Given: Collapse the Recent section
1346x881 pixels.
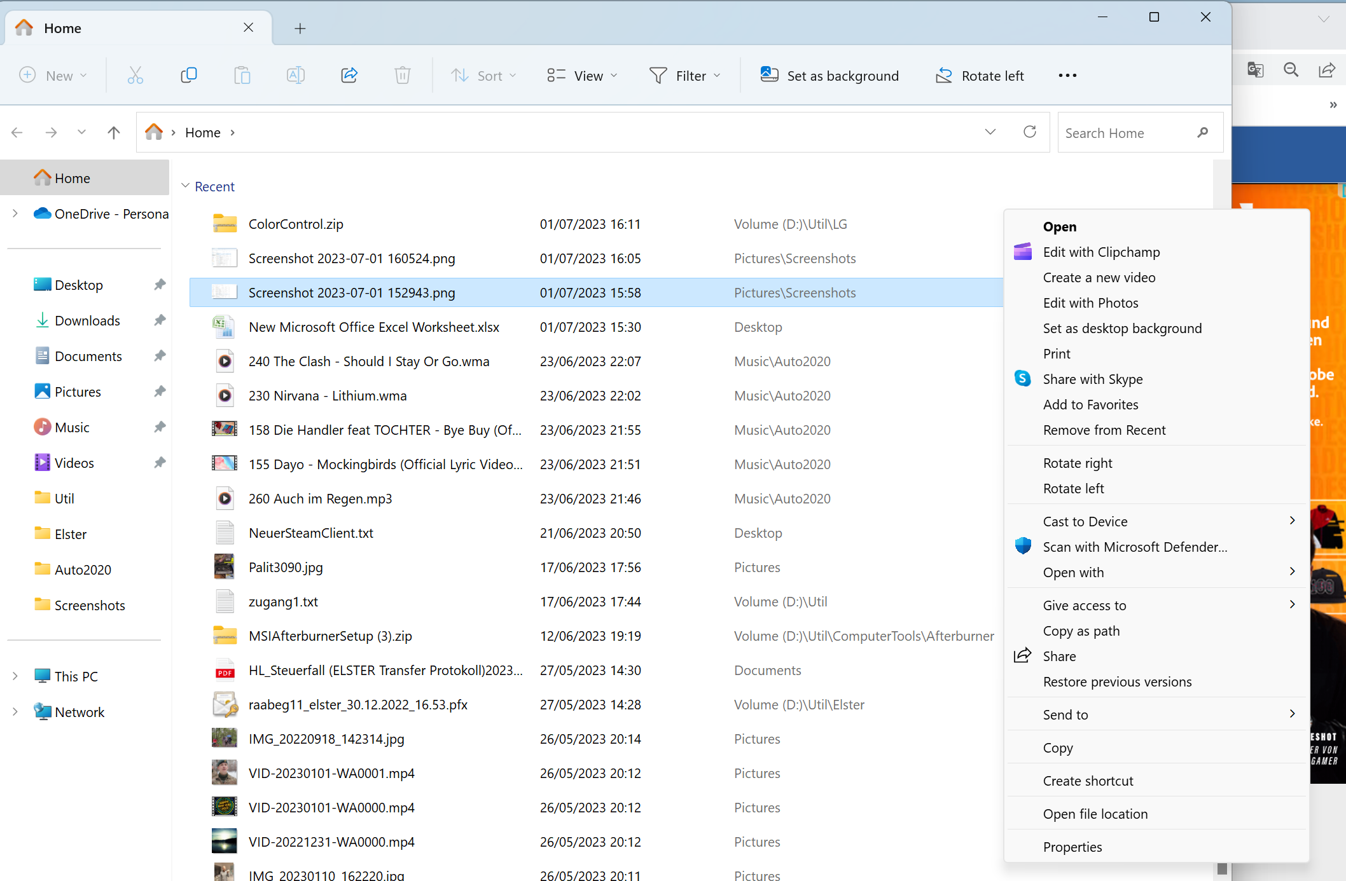Looking at the screenshot, I should click(186, 186).
